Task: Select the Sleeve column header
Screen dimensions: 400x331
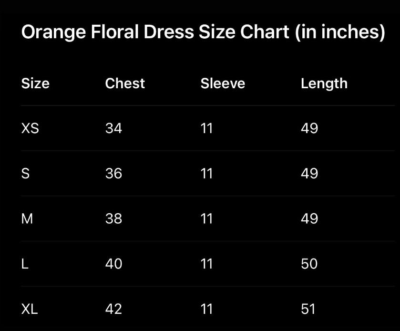Action: coord(223,83)
